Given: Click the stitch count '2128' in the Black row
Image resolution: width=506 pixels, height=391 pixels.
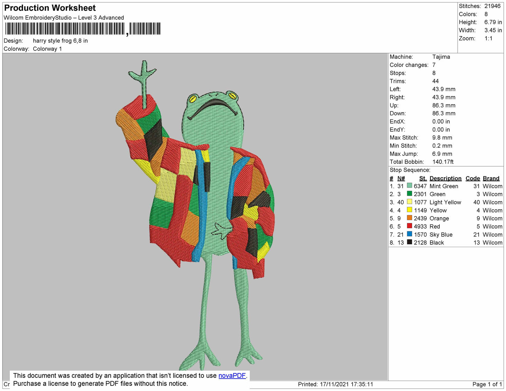Looking at the screenshot, I should coord(420,243).
